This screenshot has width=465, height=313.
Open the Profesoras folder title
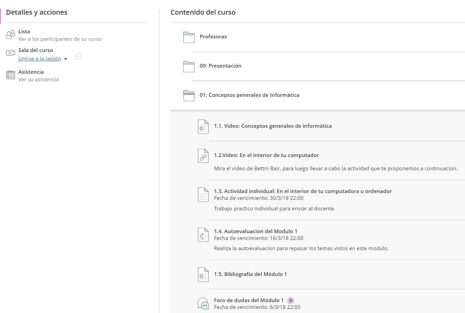[213, 36]
